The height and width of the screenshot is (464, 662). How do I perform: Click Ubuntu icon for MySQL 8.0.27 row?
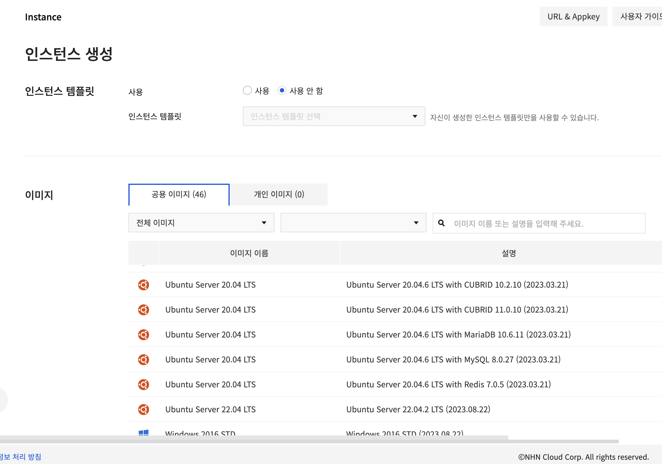point(143,360)
